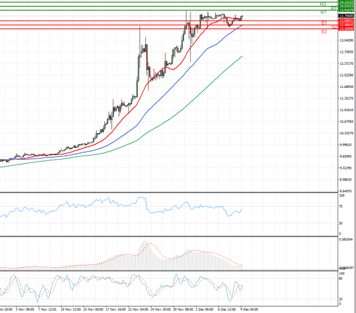The width and height of the screenshot is (356, 313).
Task: Click the RSI panel scale value 70
Action: tap(341, 207)
